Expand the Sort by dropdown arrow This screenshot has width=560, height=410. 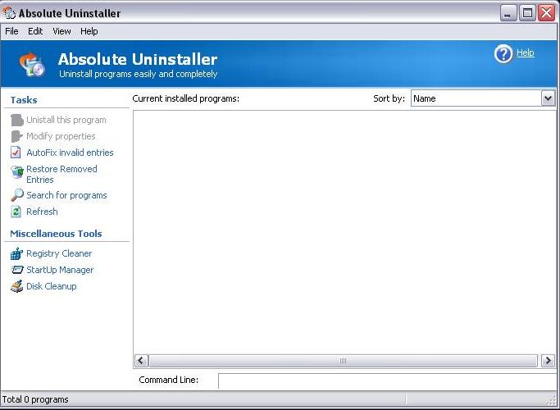point(548,98)
